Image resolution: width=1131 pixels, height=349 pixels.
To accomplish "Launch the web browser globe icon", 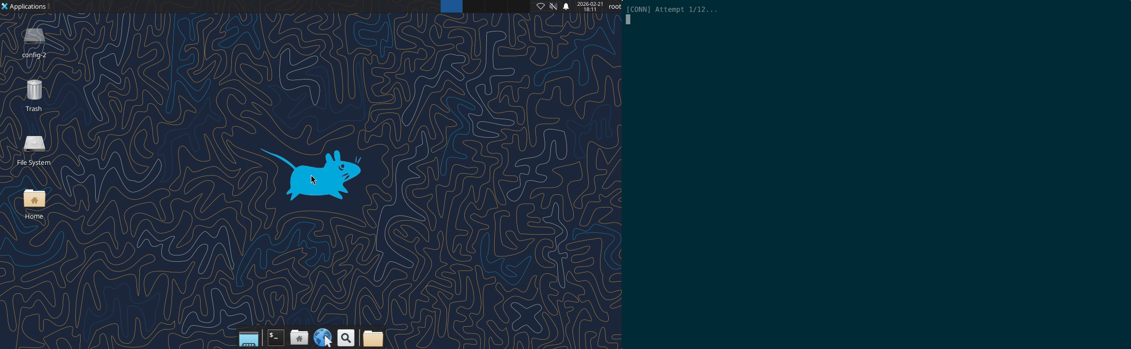I will pyautogui.click(x=323, y=338).
